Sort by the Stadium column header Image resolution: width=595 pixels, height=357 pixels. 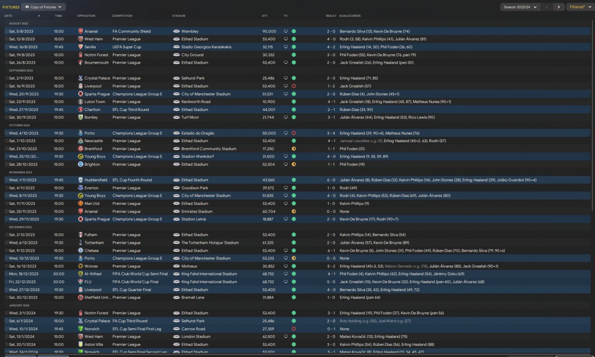pos(178,16)
